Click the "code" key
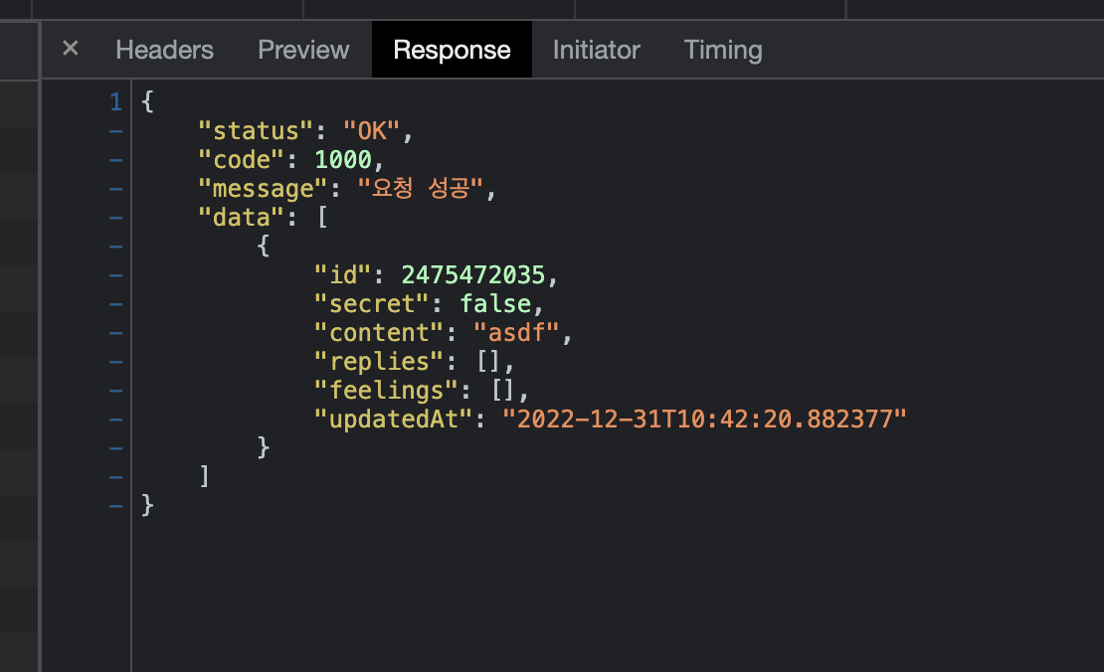The image size is (1104, 672). [x=242, y=160]
